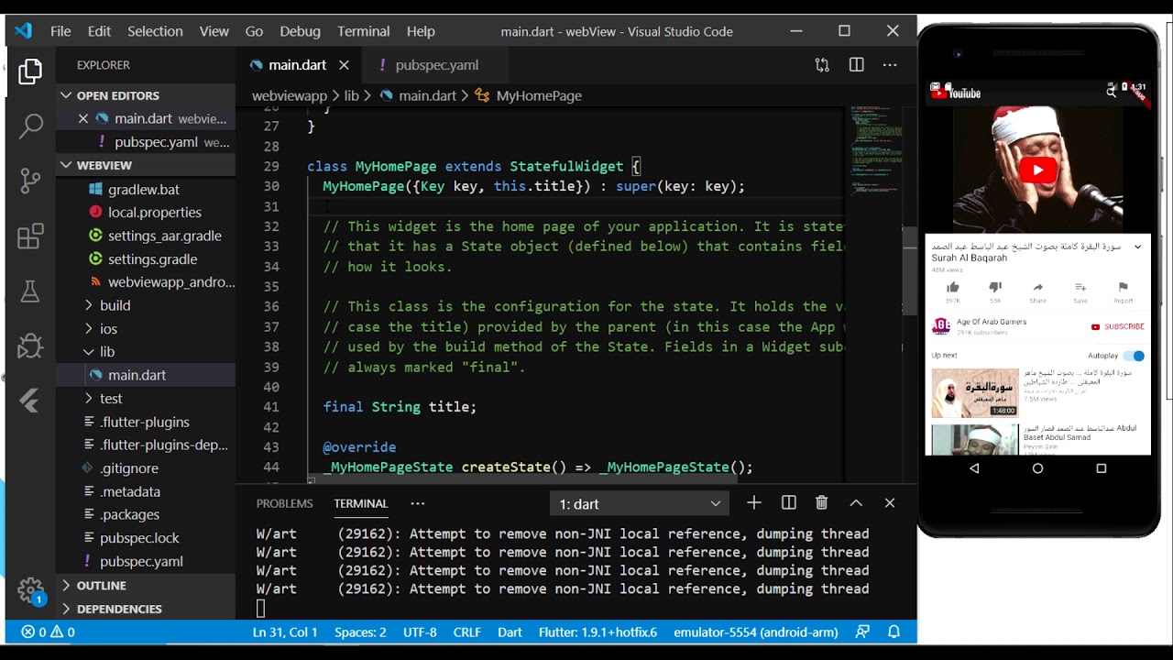Click the notifications bell in status bar
The image size is (1173, 660).
click(x=894, y=632)
